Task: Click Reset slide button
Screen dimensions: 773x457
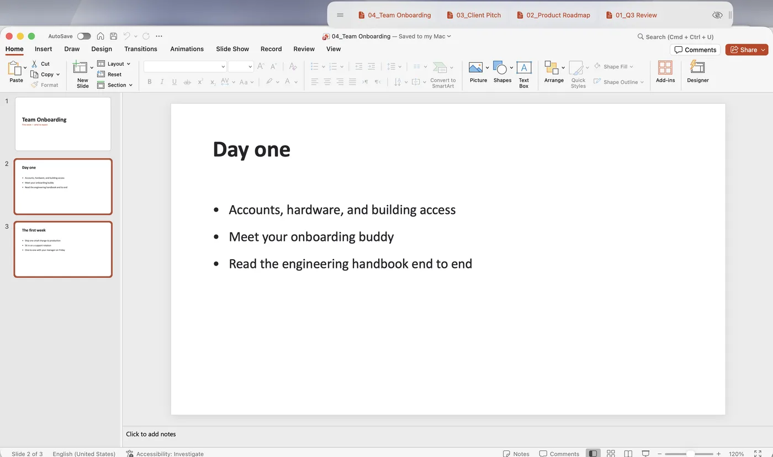Action: click(x=109, y=74)
